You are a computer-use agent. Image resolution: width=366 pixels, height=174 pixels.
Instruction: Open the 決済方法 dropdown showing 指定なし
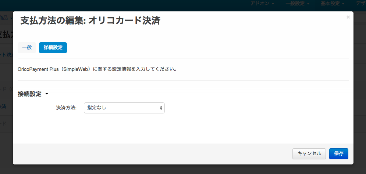[124, 108]
